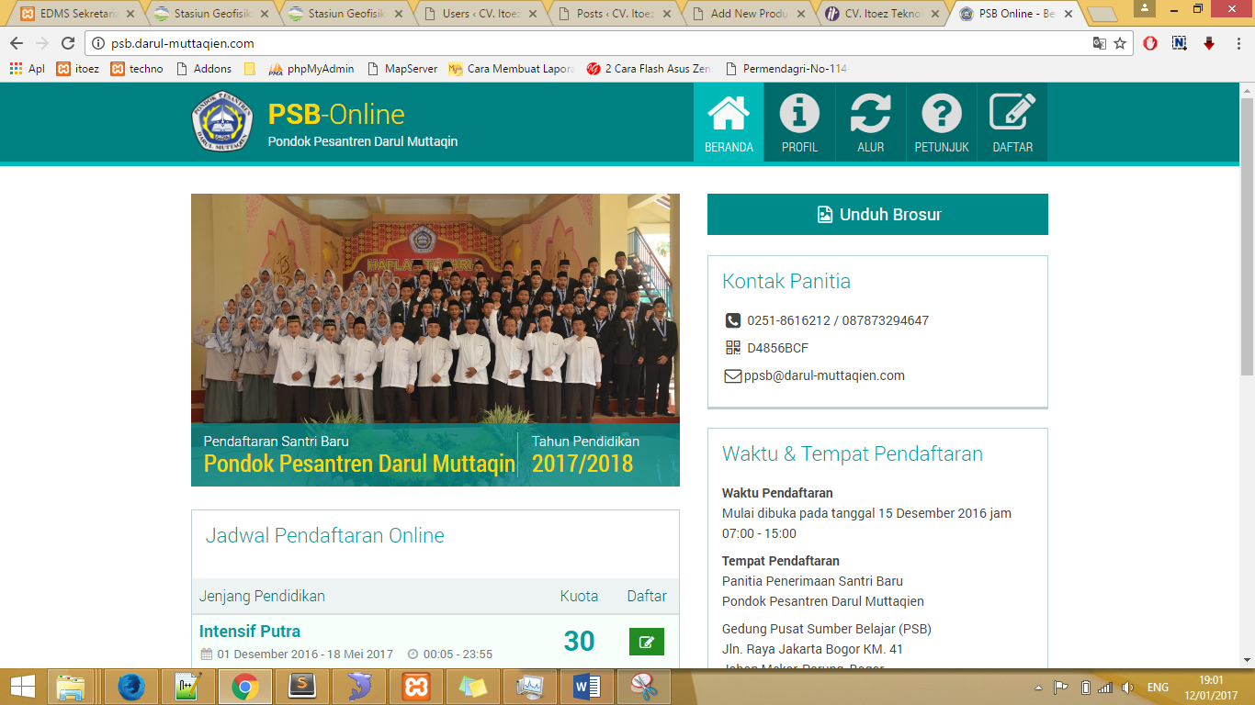Switch to CV. Itoez Teknologi tab

click(883, 14)
